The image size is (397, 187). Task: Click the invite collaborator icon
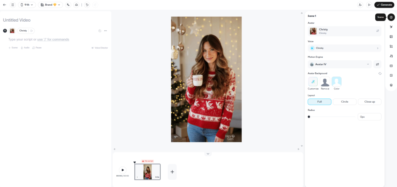360,5
